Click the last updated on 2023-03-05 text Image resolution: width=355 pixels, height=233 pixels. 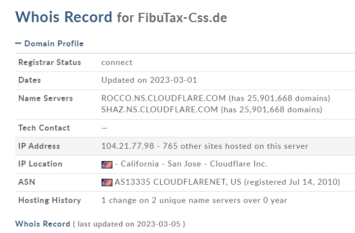(x=129, y=224)
